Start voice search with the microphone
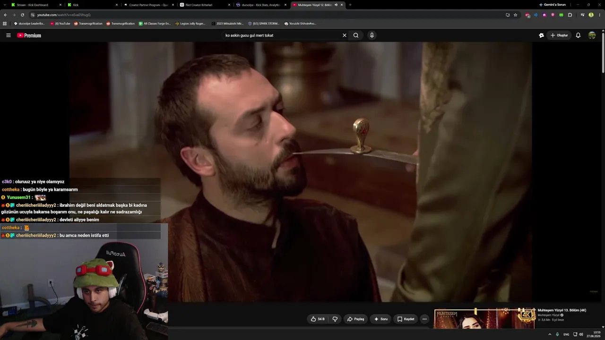 tap(372, 35)
